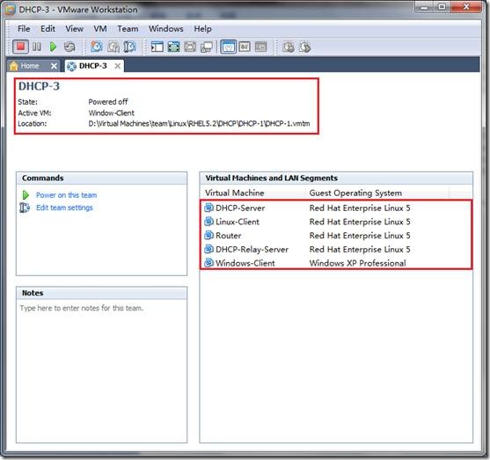Click the last clock toolbar icon
The height and width of the screenshot is (460, 490).
(x=304, y=47)
